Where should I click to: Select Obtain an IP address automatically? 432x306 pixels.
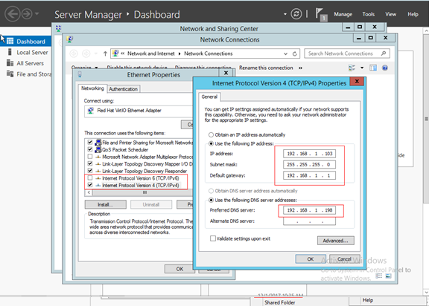tap(211, 134)
